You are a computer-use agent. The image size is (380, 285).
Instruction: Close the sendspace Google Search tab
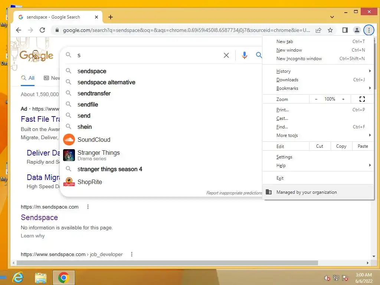96,17
